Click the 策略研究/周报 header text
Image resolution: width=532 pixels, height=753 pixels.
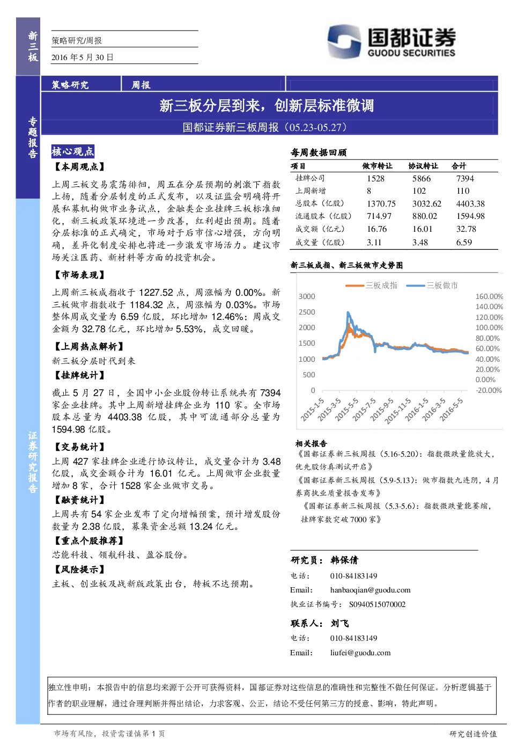click(77, 41)
